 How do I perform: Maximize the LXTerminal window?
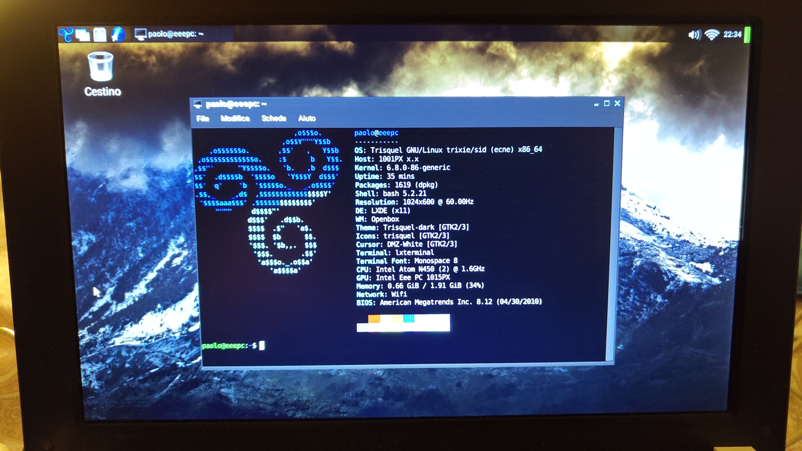(607, 104)
